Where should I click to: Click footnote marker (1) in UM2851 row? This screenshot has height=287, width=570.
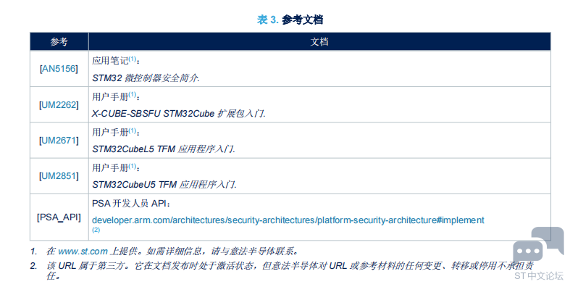[x=133, y=166]
